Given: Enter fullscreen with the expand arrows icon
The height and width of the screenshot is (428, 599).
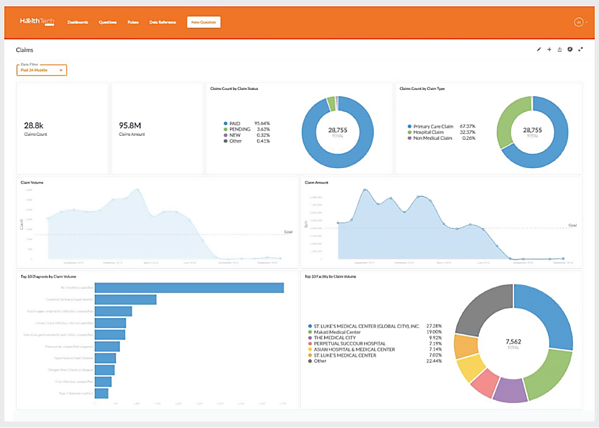Looking at the screenshot, I should 580,49.
